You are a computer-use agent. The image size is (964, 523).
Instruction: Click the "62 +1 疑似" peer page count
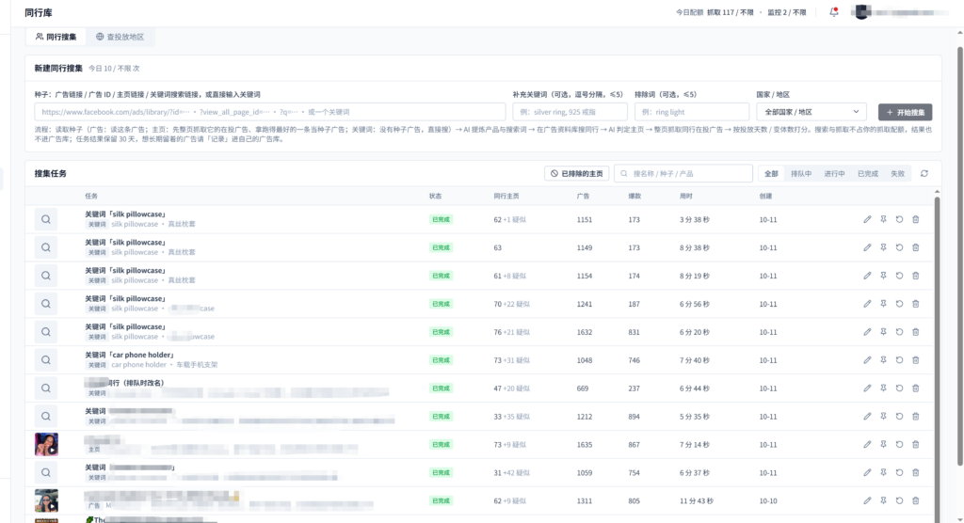(509, 219)
